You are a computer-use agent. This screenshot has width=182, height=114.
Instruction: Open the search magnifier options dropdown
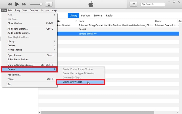pyautogui.click(x=144, y=4)
